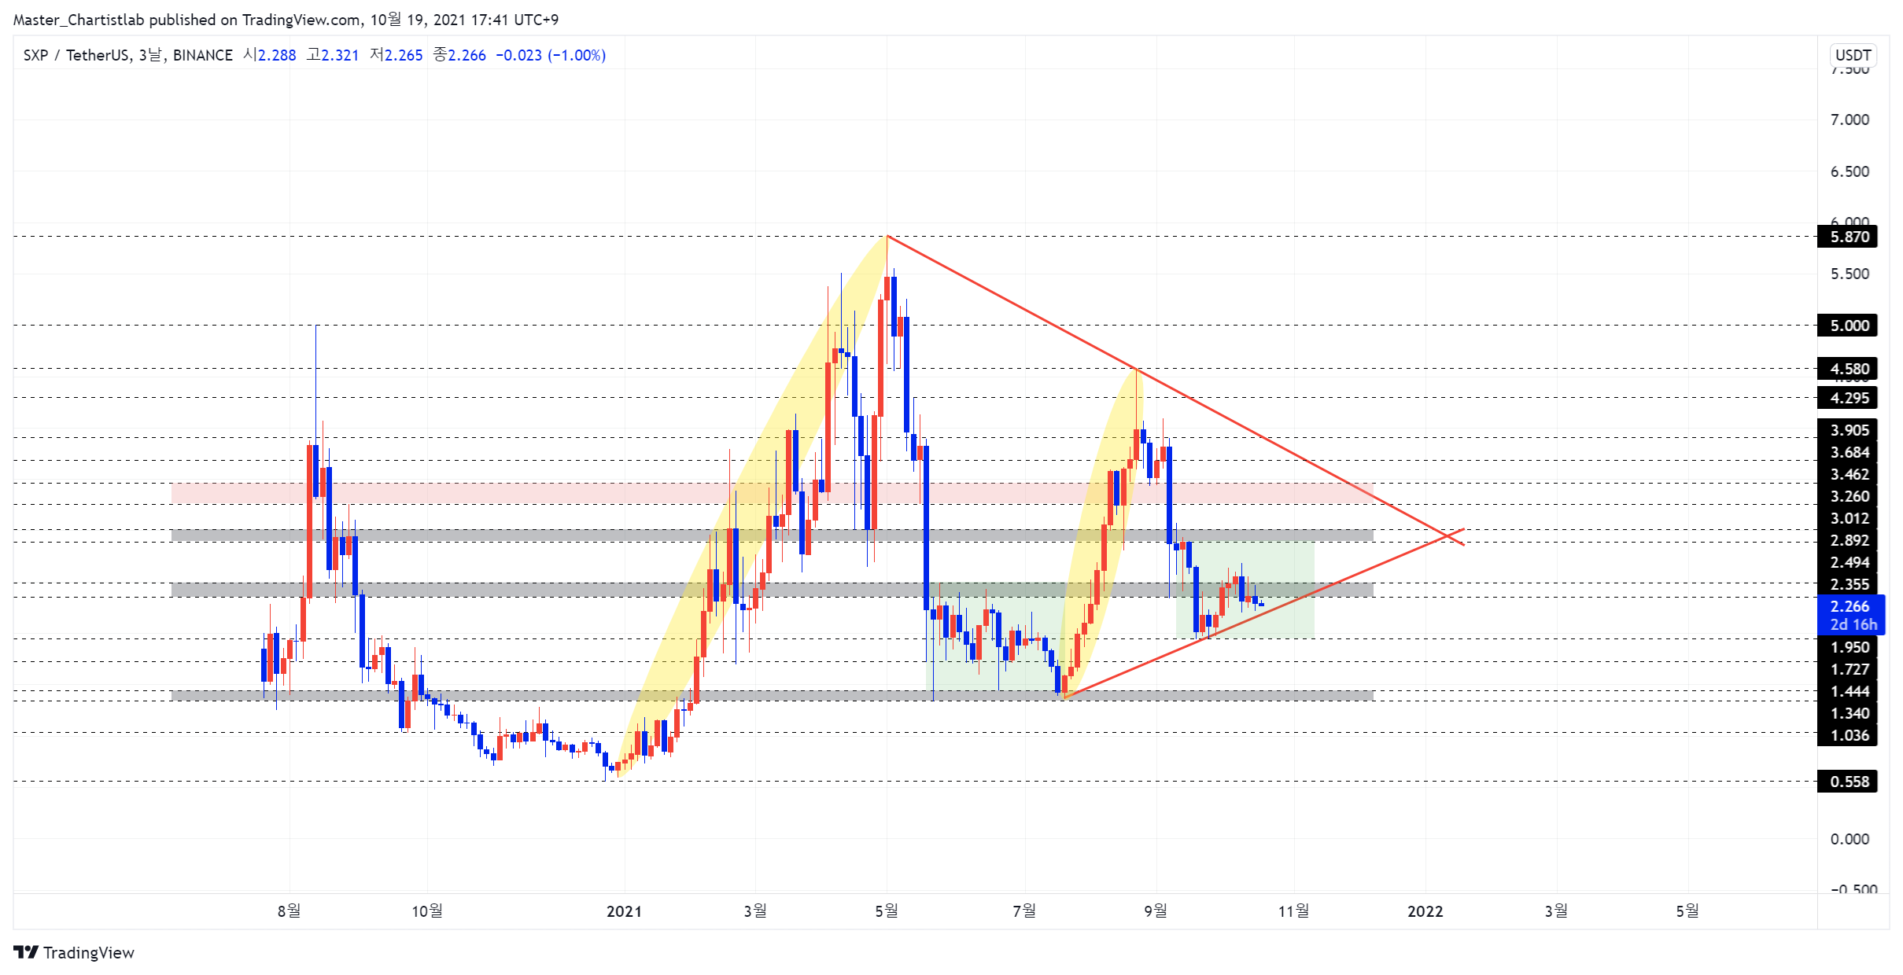The width and height of the screenshot is (1903, 975).
Task: Click the 3.012 price level label
Action: pyautogui.click(x=1847, y=518)
